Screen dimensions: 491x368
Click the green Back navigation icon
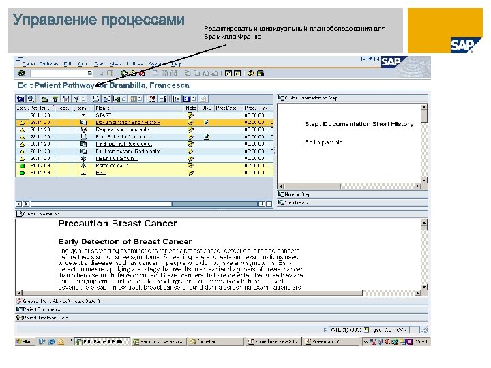pos(124,73)
